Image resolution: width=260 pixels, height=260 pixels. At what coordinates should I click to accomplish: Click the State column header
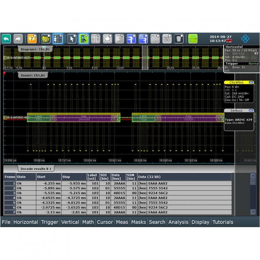pos(26,177)
